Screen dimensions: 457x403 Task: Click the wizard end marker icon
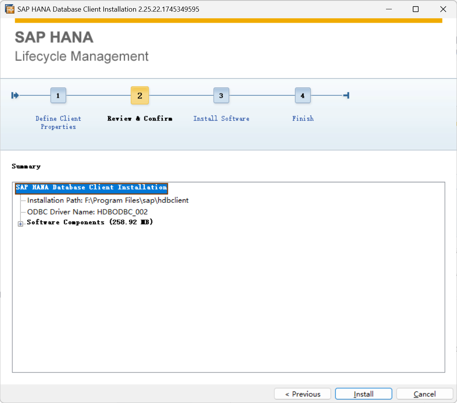point(346,95)
